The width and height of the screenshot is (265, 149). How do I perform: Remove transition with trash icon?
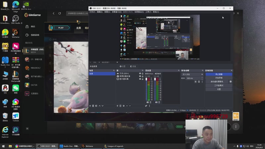(199, 82)
